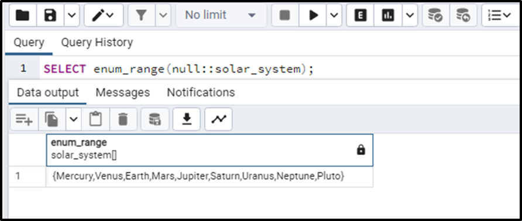Expand the filter options dropdown arrow
The height and width of the screenshot is (221, 522).
[x=163, y=15]
